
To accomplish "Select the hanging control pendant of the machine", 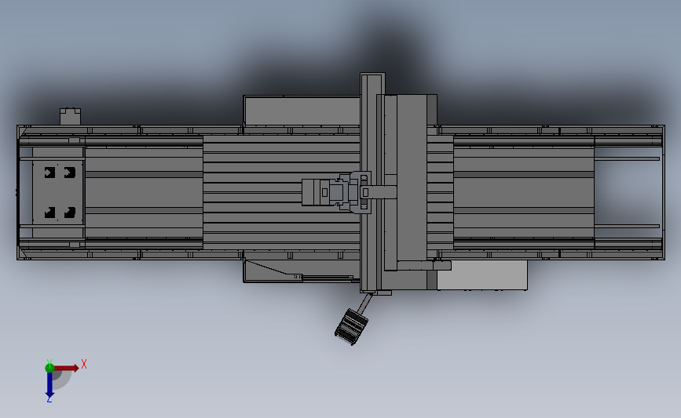I will (351, 326).
